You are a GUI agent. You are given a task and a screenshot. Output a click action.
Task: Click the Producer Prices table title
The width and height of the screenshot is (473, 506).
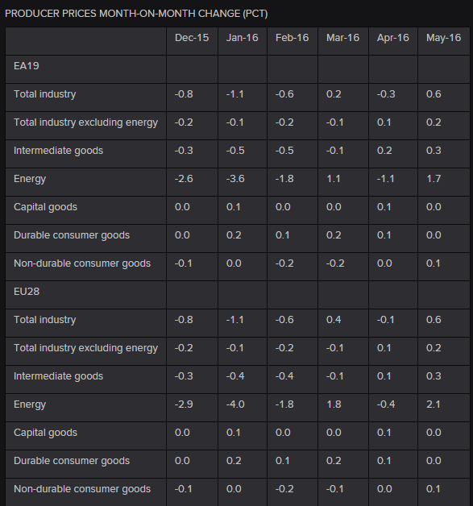pyautogui.click(x=136, y=14)
